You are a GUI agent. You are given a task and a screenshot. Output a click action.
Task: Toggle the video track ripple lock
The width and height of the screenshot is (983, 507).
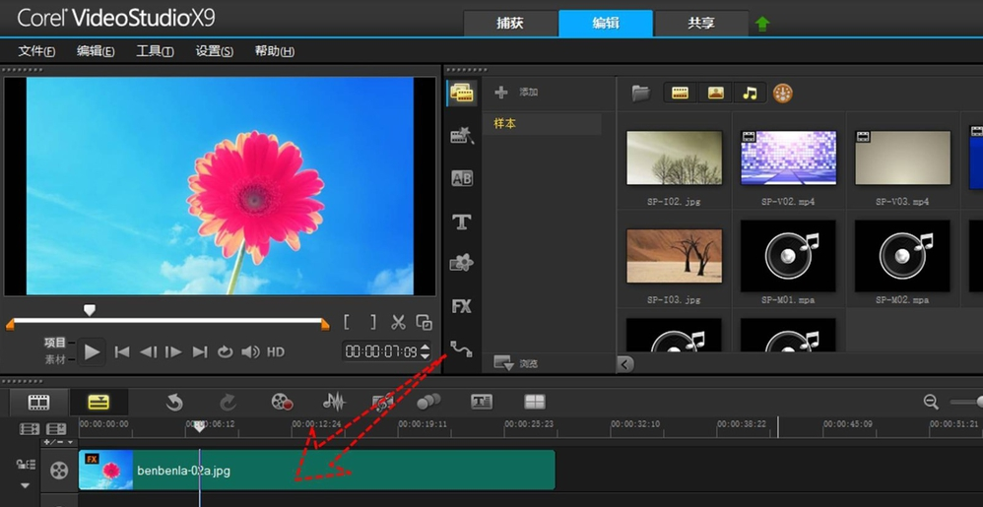point(25,465)
